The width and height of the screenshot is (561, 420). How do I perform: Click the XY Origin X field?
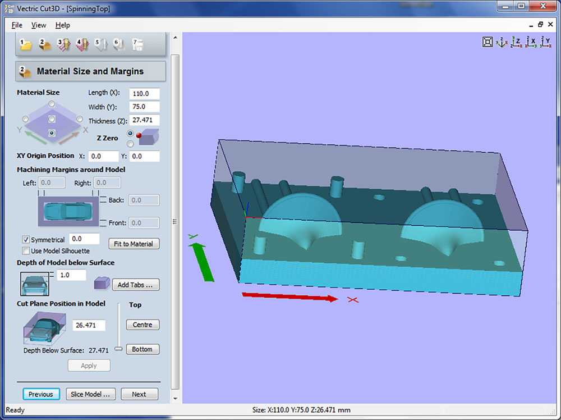103,156
